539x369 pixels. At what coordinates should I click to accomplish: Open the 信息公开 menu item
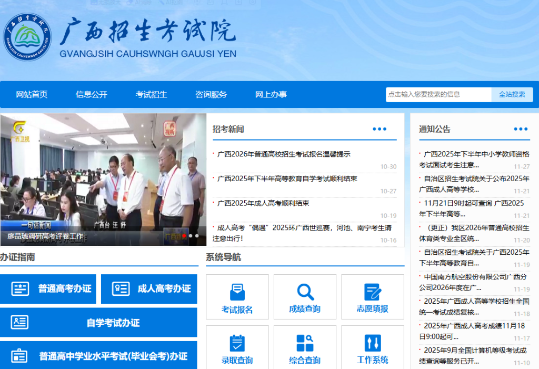coord(92,94)
